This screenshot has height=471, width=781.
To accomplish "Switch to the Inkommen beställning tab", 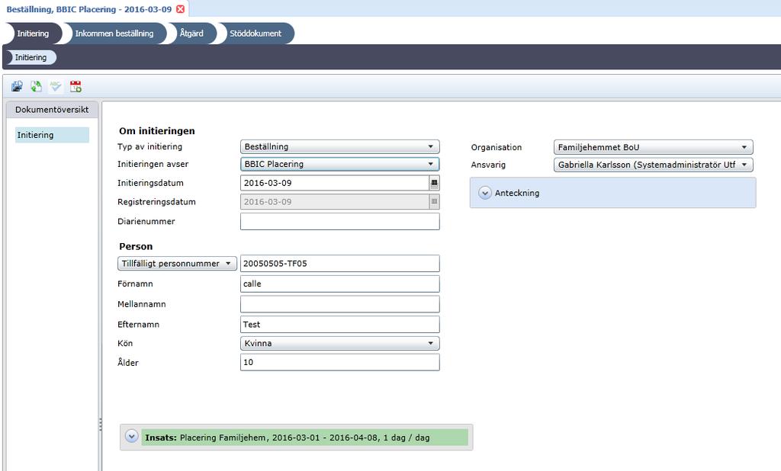I will [x=114, y=34].
